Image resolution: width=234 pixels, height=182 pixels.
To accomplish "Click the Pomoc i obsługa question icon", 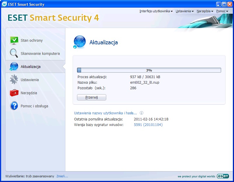I will 14,106.
